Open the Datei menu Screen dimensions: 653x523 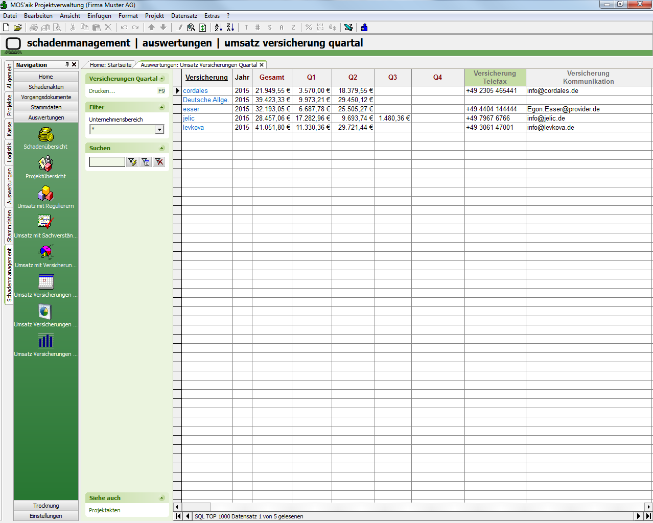tap(10, 16)
